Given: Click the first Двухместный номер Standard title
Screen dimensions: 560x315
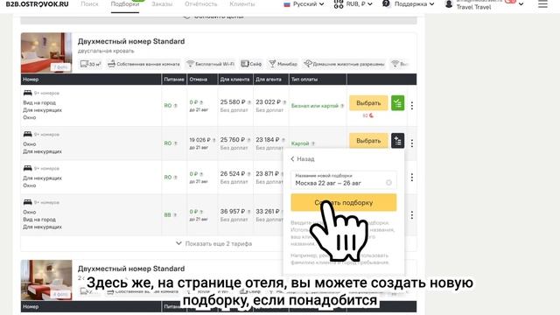Looking at the screenshot, I should coord(131,41).
